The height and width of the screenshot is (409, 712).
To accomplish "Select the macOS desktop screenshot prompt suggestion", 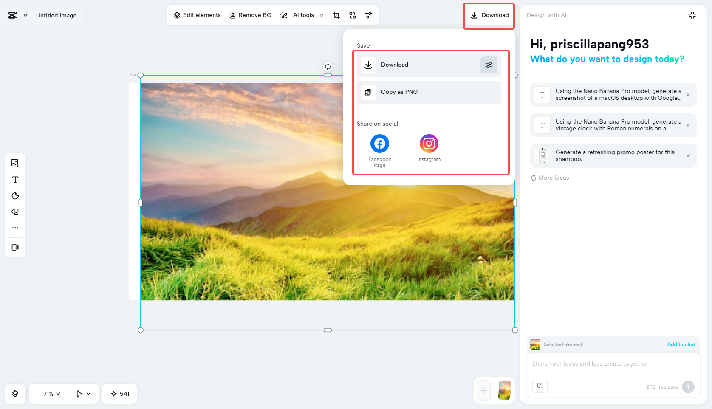I will [613, 95].
